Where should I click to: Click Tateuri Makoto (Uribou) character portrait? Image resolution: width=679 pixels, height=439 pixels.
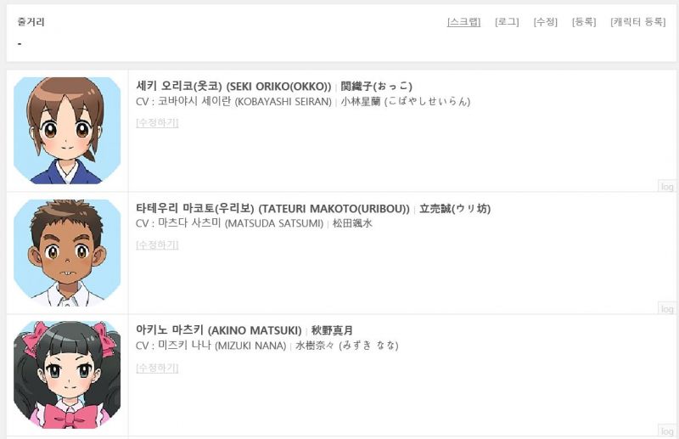67,253
